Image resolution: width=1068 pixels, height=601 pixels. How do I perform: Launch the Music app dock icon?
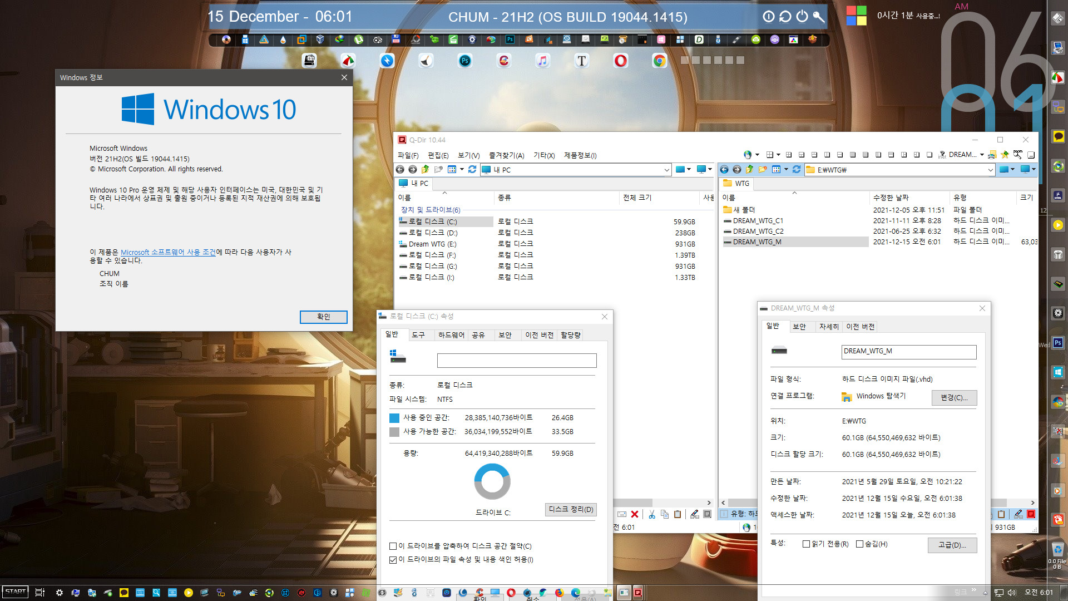tap(543, 61)
